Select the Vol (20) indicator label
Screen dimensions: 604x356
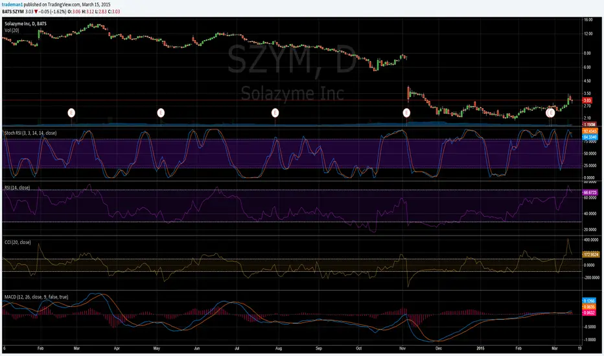12,30
